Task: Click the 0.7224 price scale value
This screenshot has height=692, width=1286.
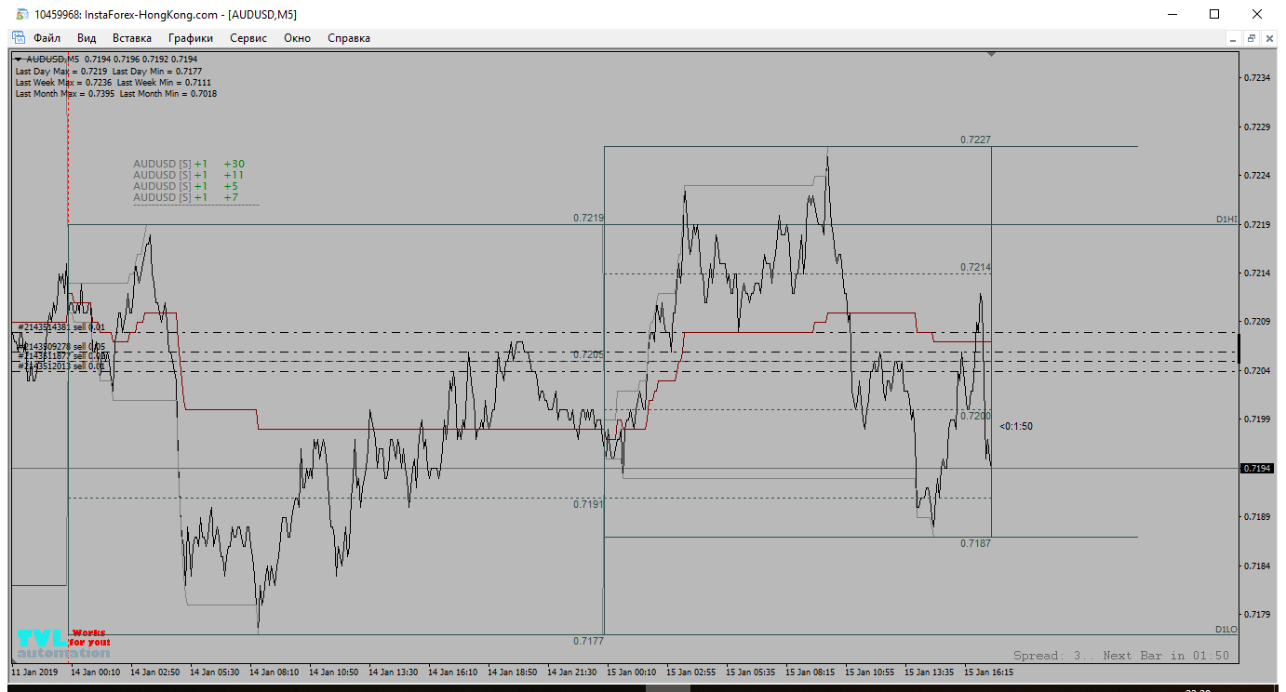Action: (x=1257, y=175)
